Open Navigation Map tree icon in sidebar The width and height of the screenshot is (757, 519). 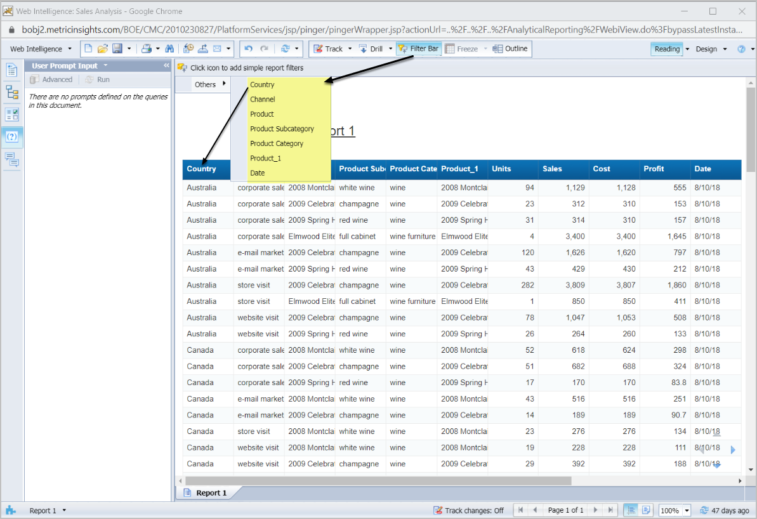coord(12,92)
